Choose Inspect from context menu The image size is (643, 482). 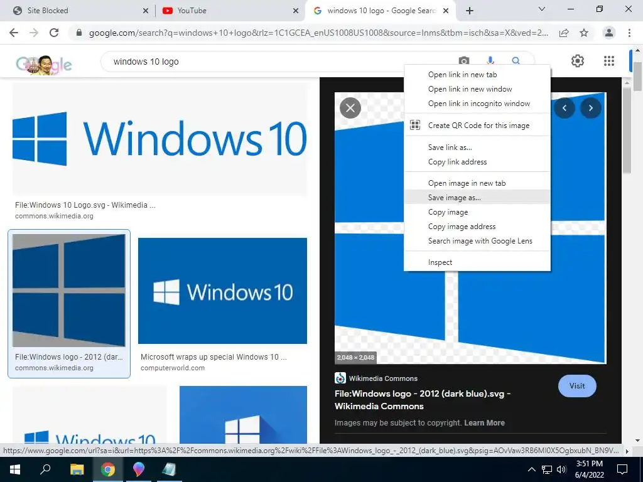[x=477, y=262]
